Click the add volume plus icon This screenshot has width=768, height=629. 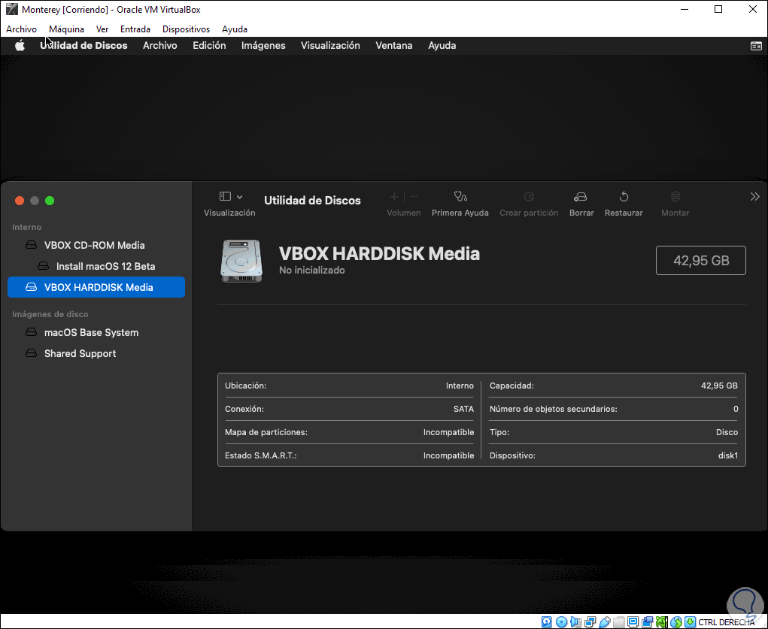pyautogui.click(x=394, y=197)
